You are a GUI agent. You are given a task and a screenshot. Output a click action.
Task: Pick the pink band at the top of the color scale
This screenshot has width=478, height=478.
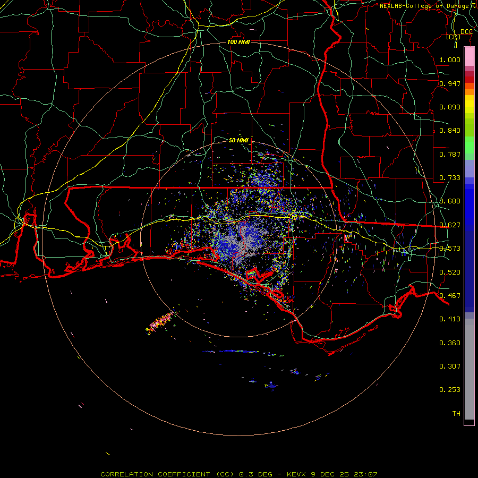469,56
